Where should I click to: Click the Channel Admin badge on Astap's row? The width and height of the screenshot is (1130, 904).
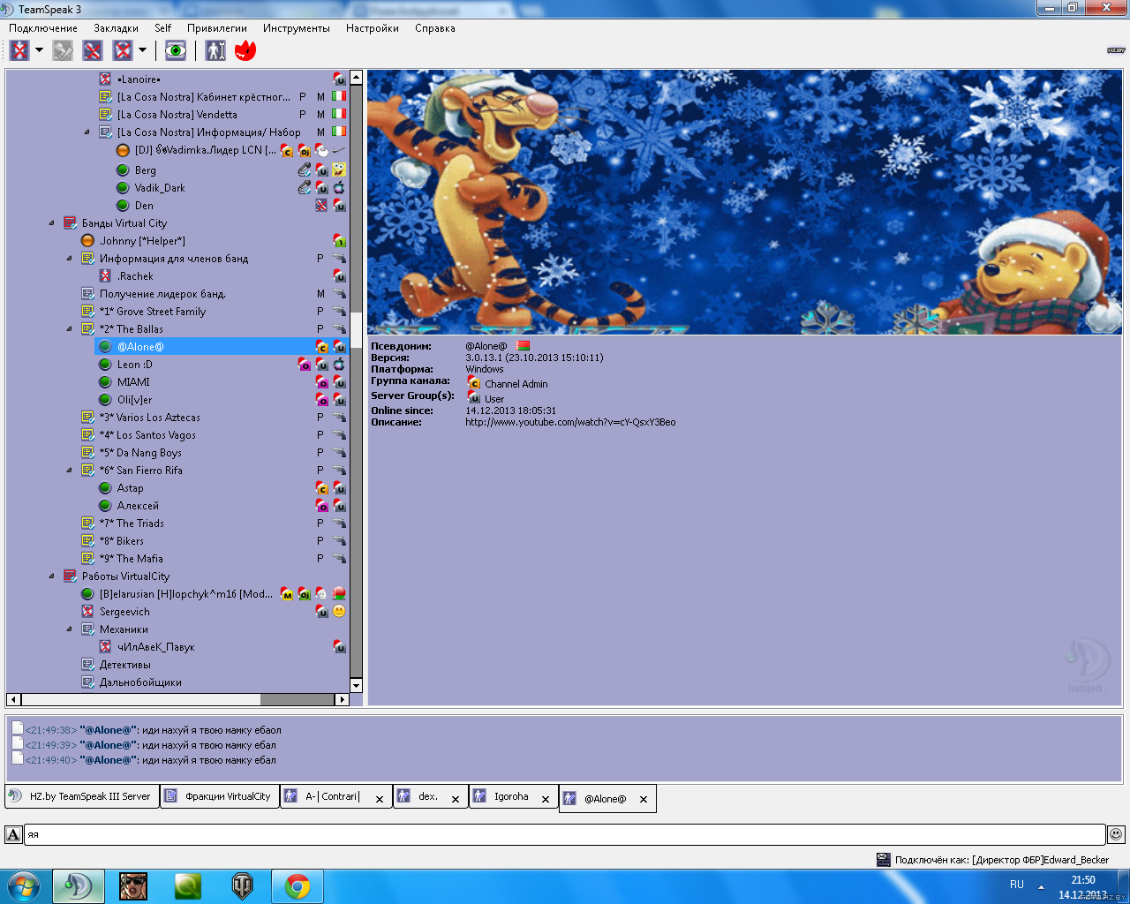point(321,487)
